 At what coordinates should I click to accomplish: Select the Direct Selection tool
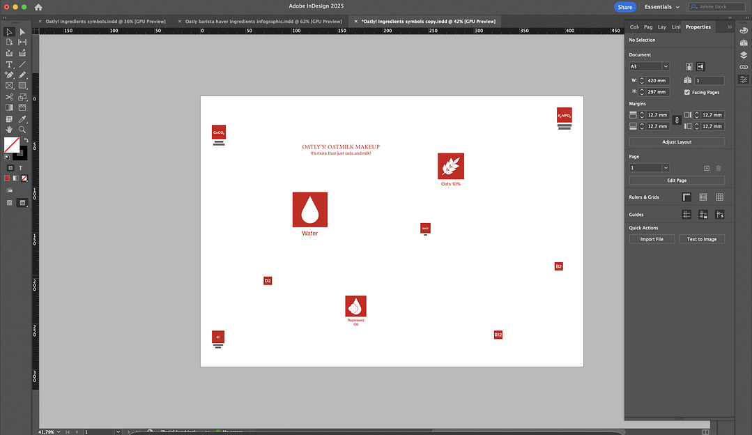coord(22,32)
